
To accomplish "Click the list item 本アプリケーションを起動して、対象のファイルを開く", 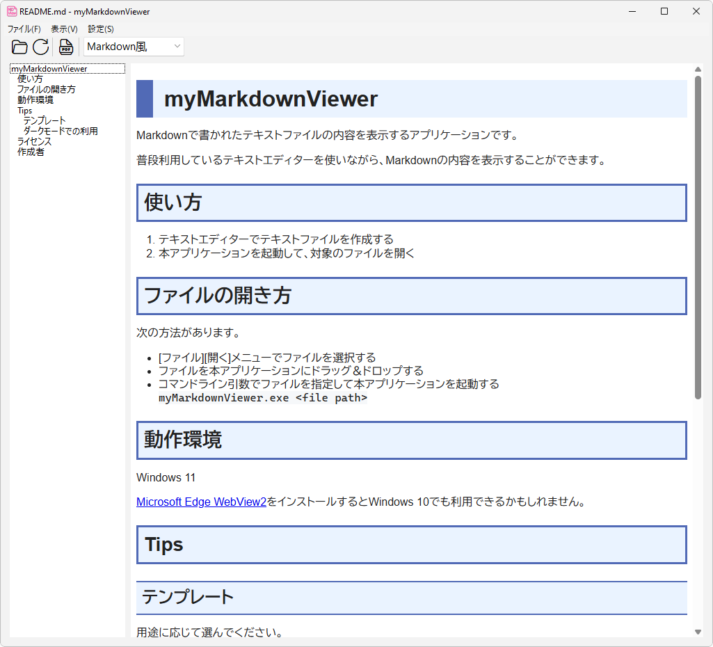I will pos(287,253).
